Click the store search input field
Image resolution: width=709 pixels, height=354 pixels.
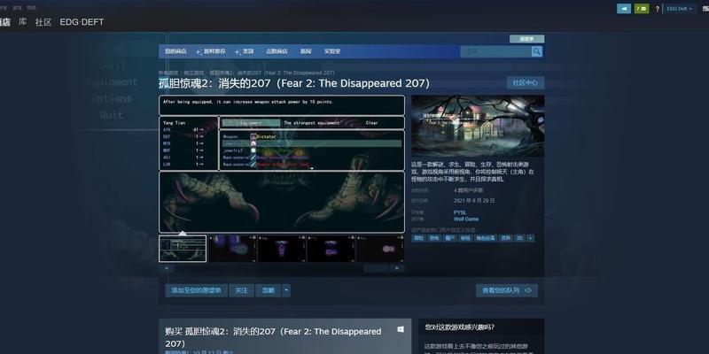point(496,51)
